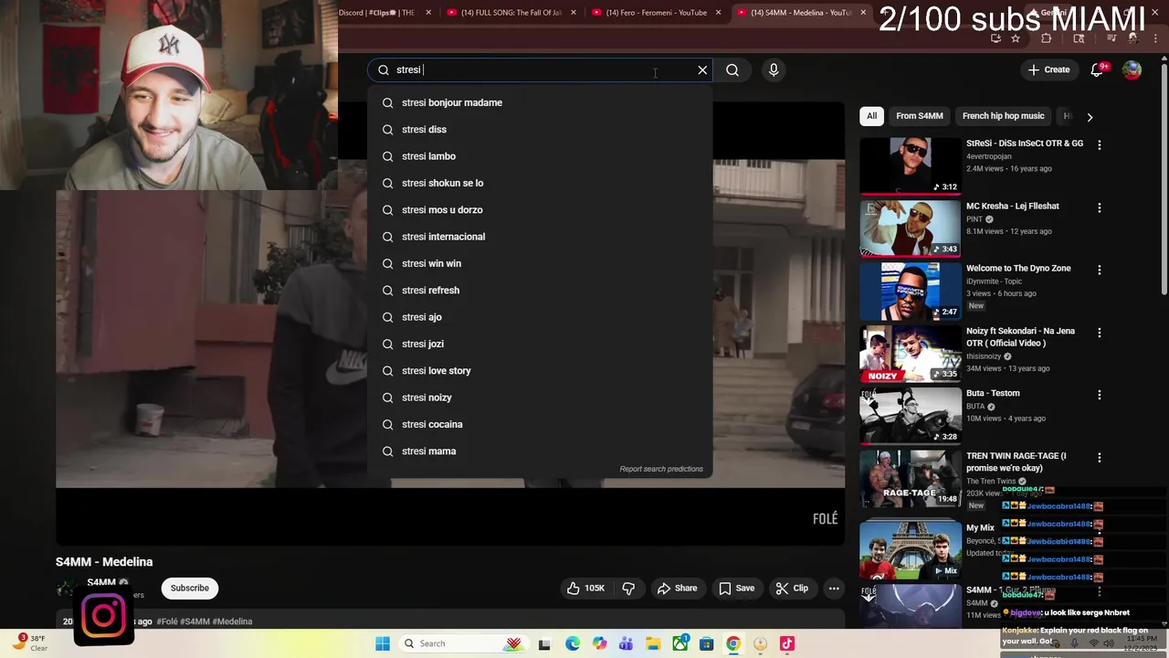Open TREN TWIN RAGE-TAGE video thumbnail
Image resolution: width=1169 pixels, height=658 pixels.
click(911, 478)
